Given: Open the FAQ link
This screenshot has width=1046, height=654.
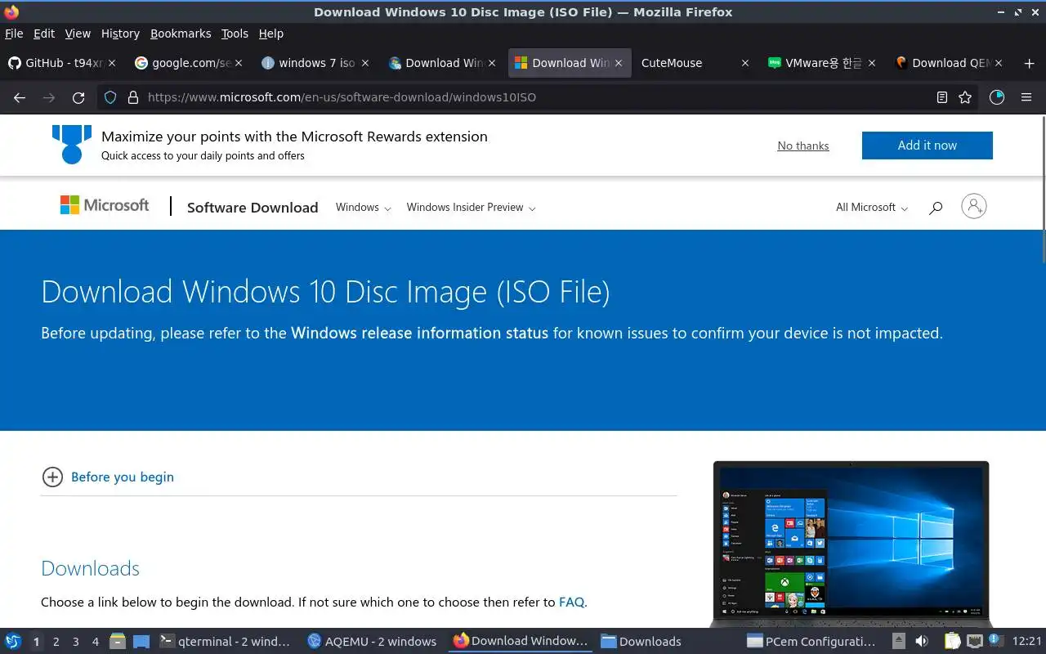Looking at the screenshot, I should [x=571, y=602].
